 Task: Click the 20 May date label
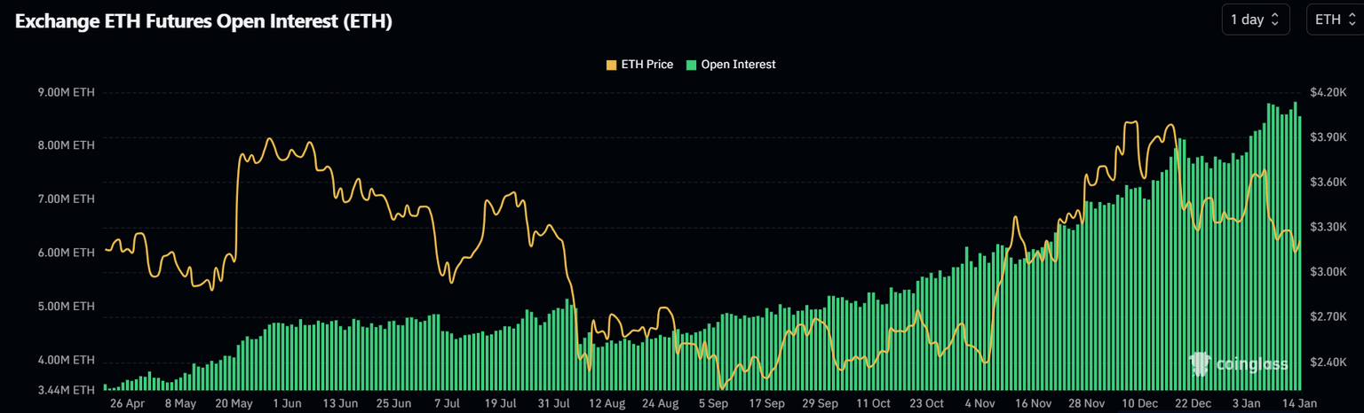(x=234, y=402)
